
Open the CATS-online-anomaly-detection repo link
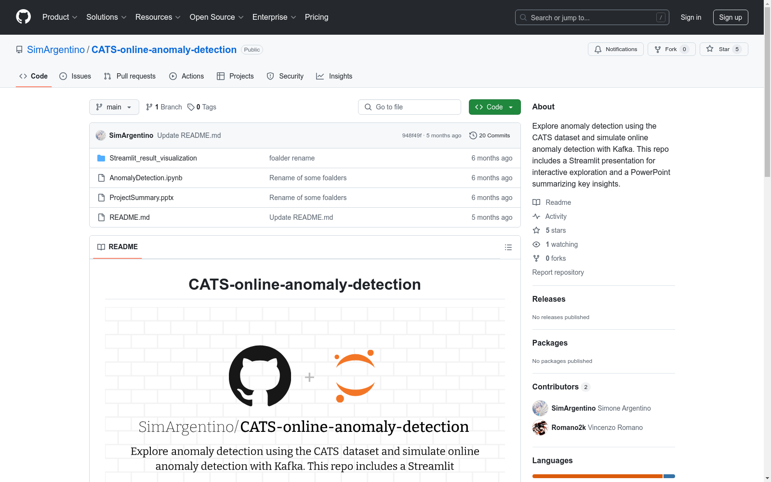coord(164,50)
